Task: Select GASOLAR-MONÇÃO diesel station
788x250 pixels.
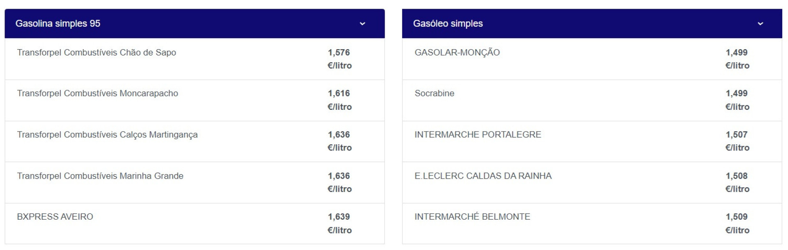Action: coord(457,52)
